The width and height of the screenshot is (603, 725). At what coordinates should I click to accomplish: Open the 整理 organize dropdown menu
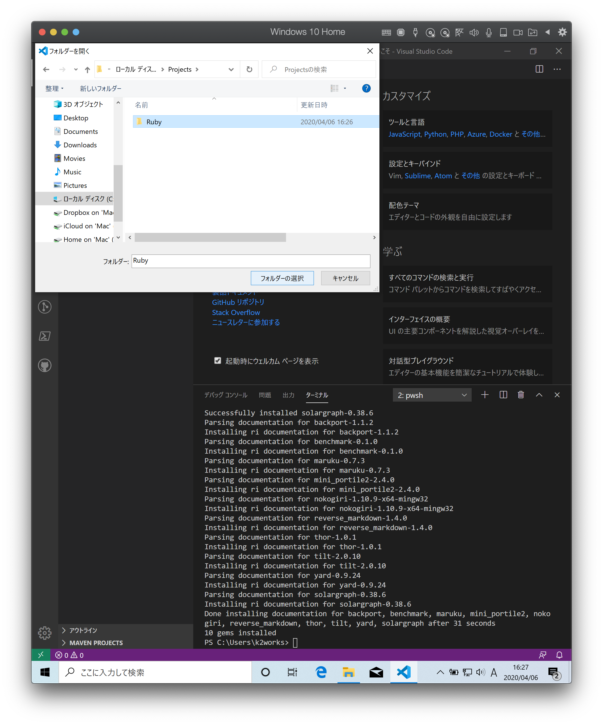click(x=54, y=89)
